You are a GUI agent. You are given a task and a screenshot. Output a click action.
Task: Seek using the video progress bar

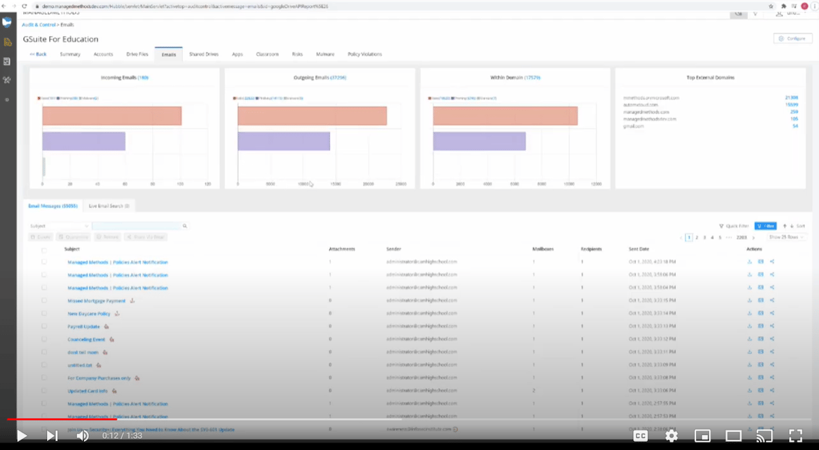[x=409, y=420]
